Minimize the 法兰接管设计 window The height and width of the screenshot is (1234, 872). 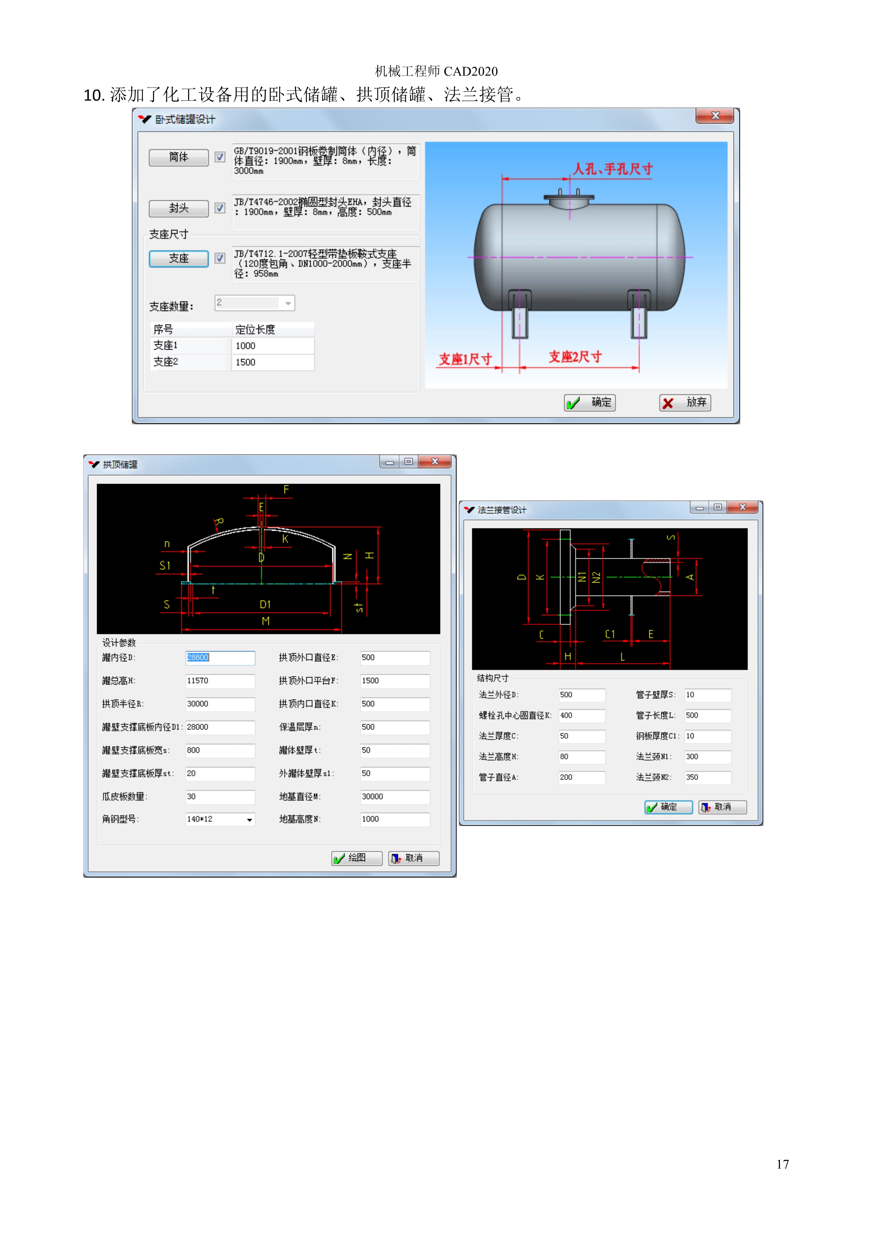(x=699, y=507)
